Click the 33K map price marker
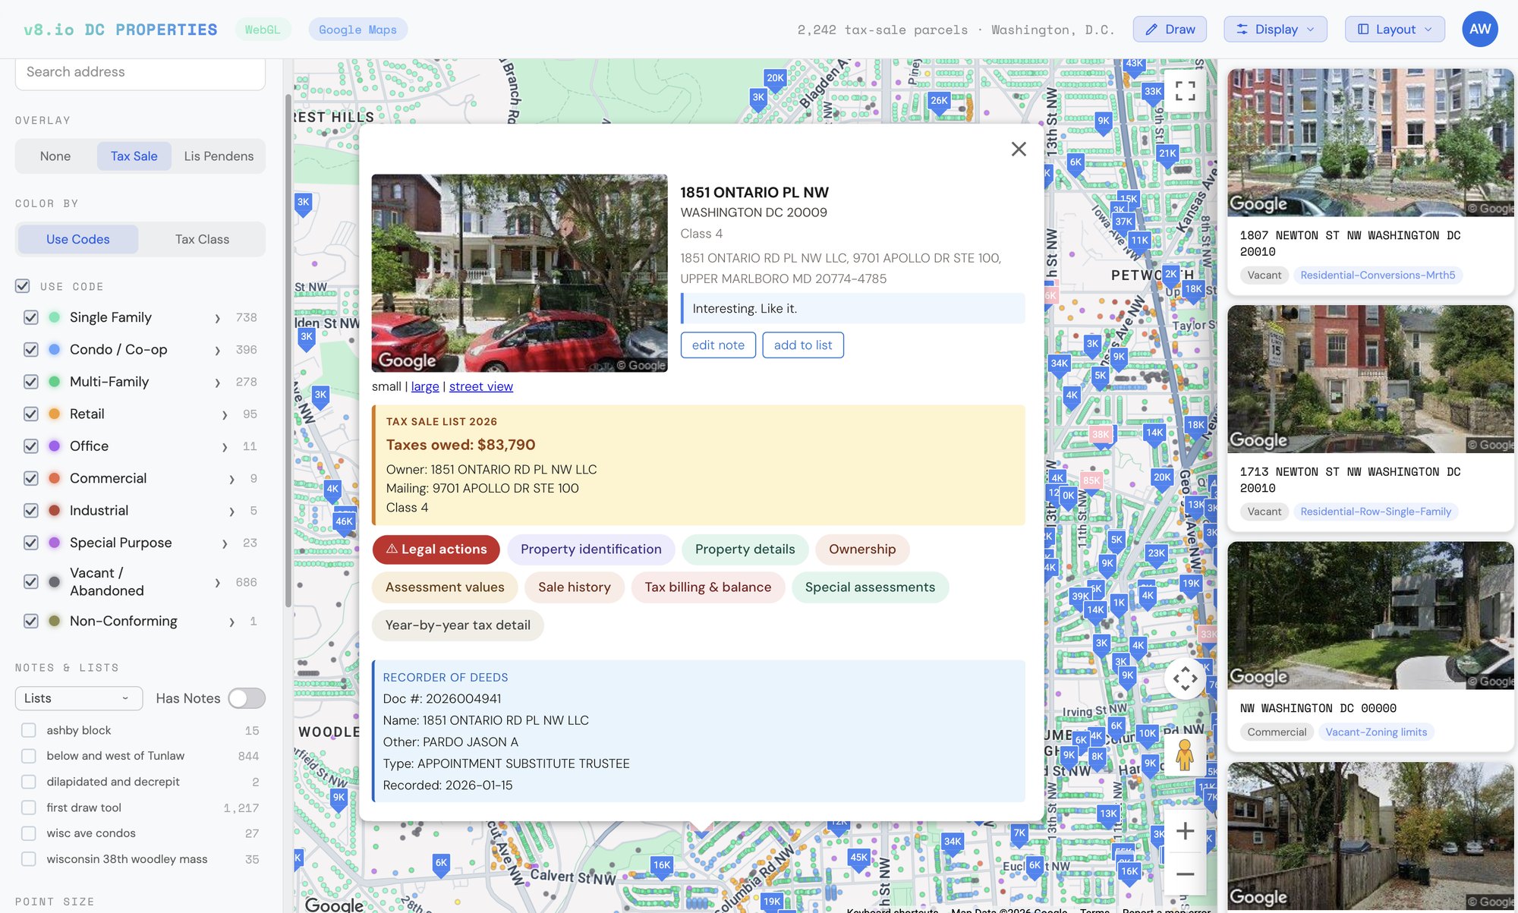 (1153, 92)
